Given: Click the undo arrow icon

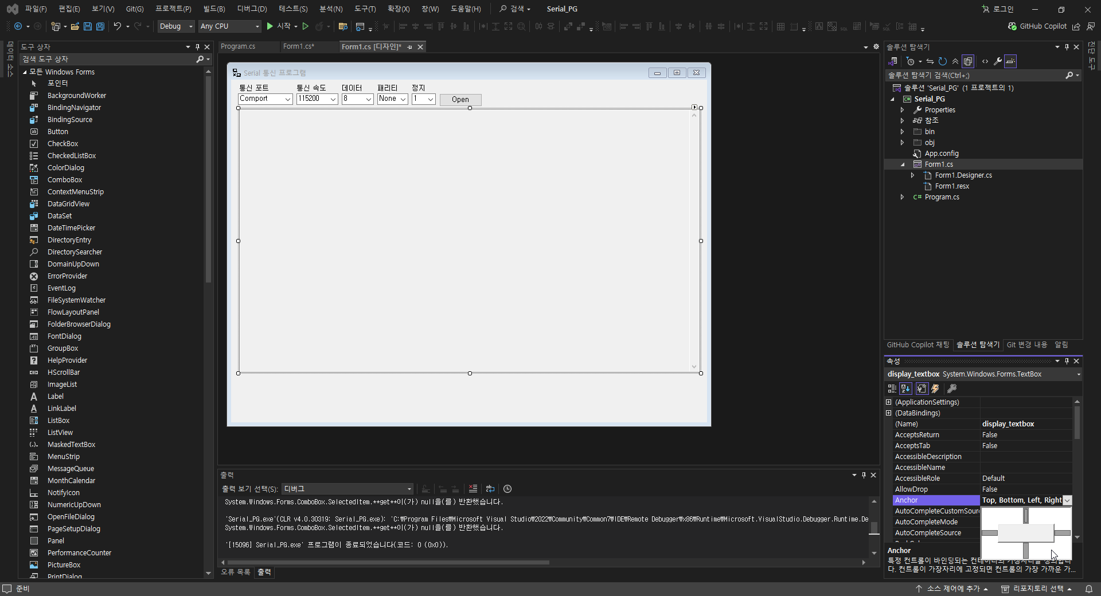Looking at the screenshot, I should point(118,26).
